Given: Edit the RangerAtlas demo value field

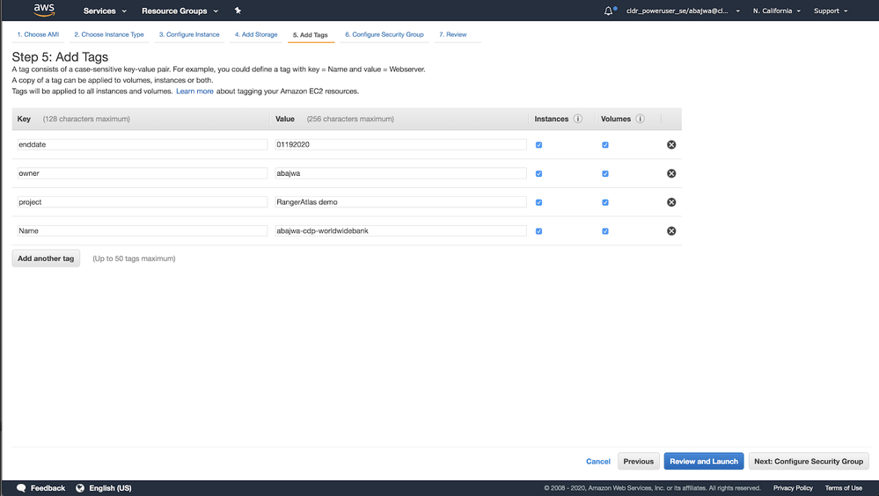Looking at the screenshot, I should [x=400, y=201].
